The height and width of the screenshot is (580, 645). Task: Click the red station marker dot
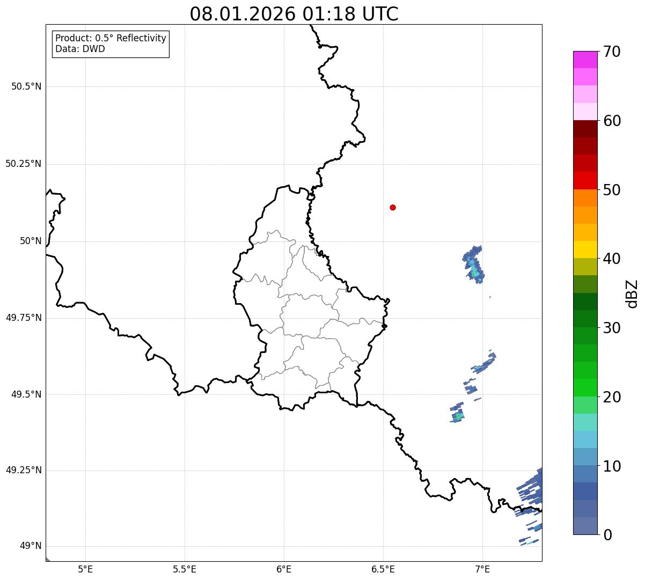pos(393,207)
